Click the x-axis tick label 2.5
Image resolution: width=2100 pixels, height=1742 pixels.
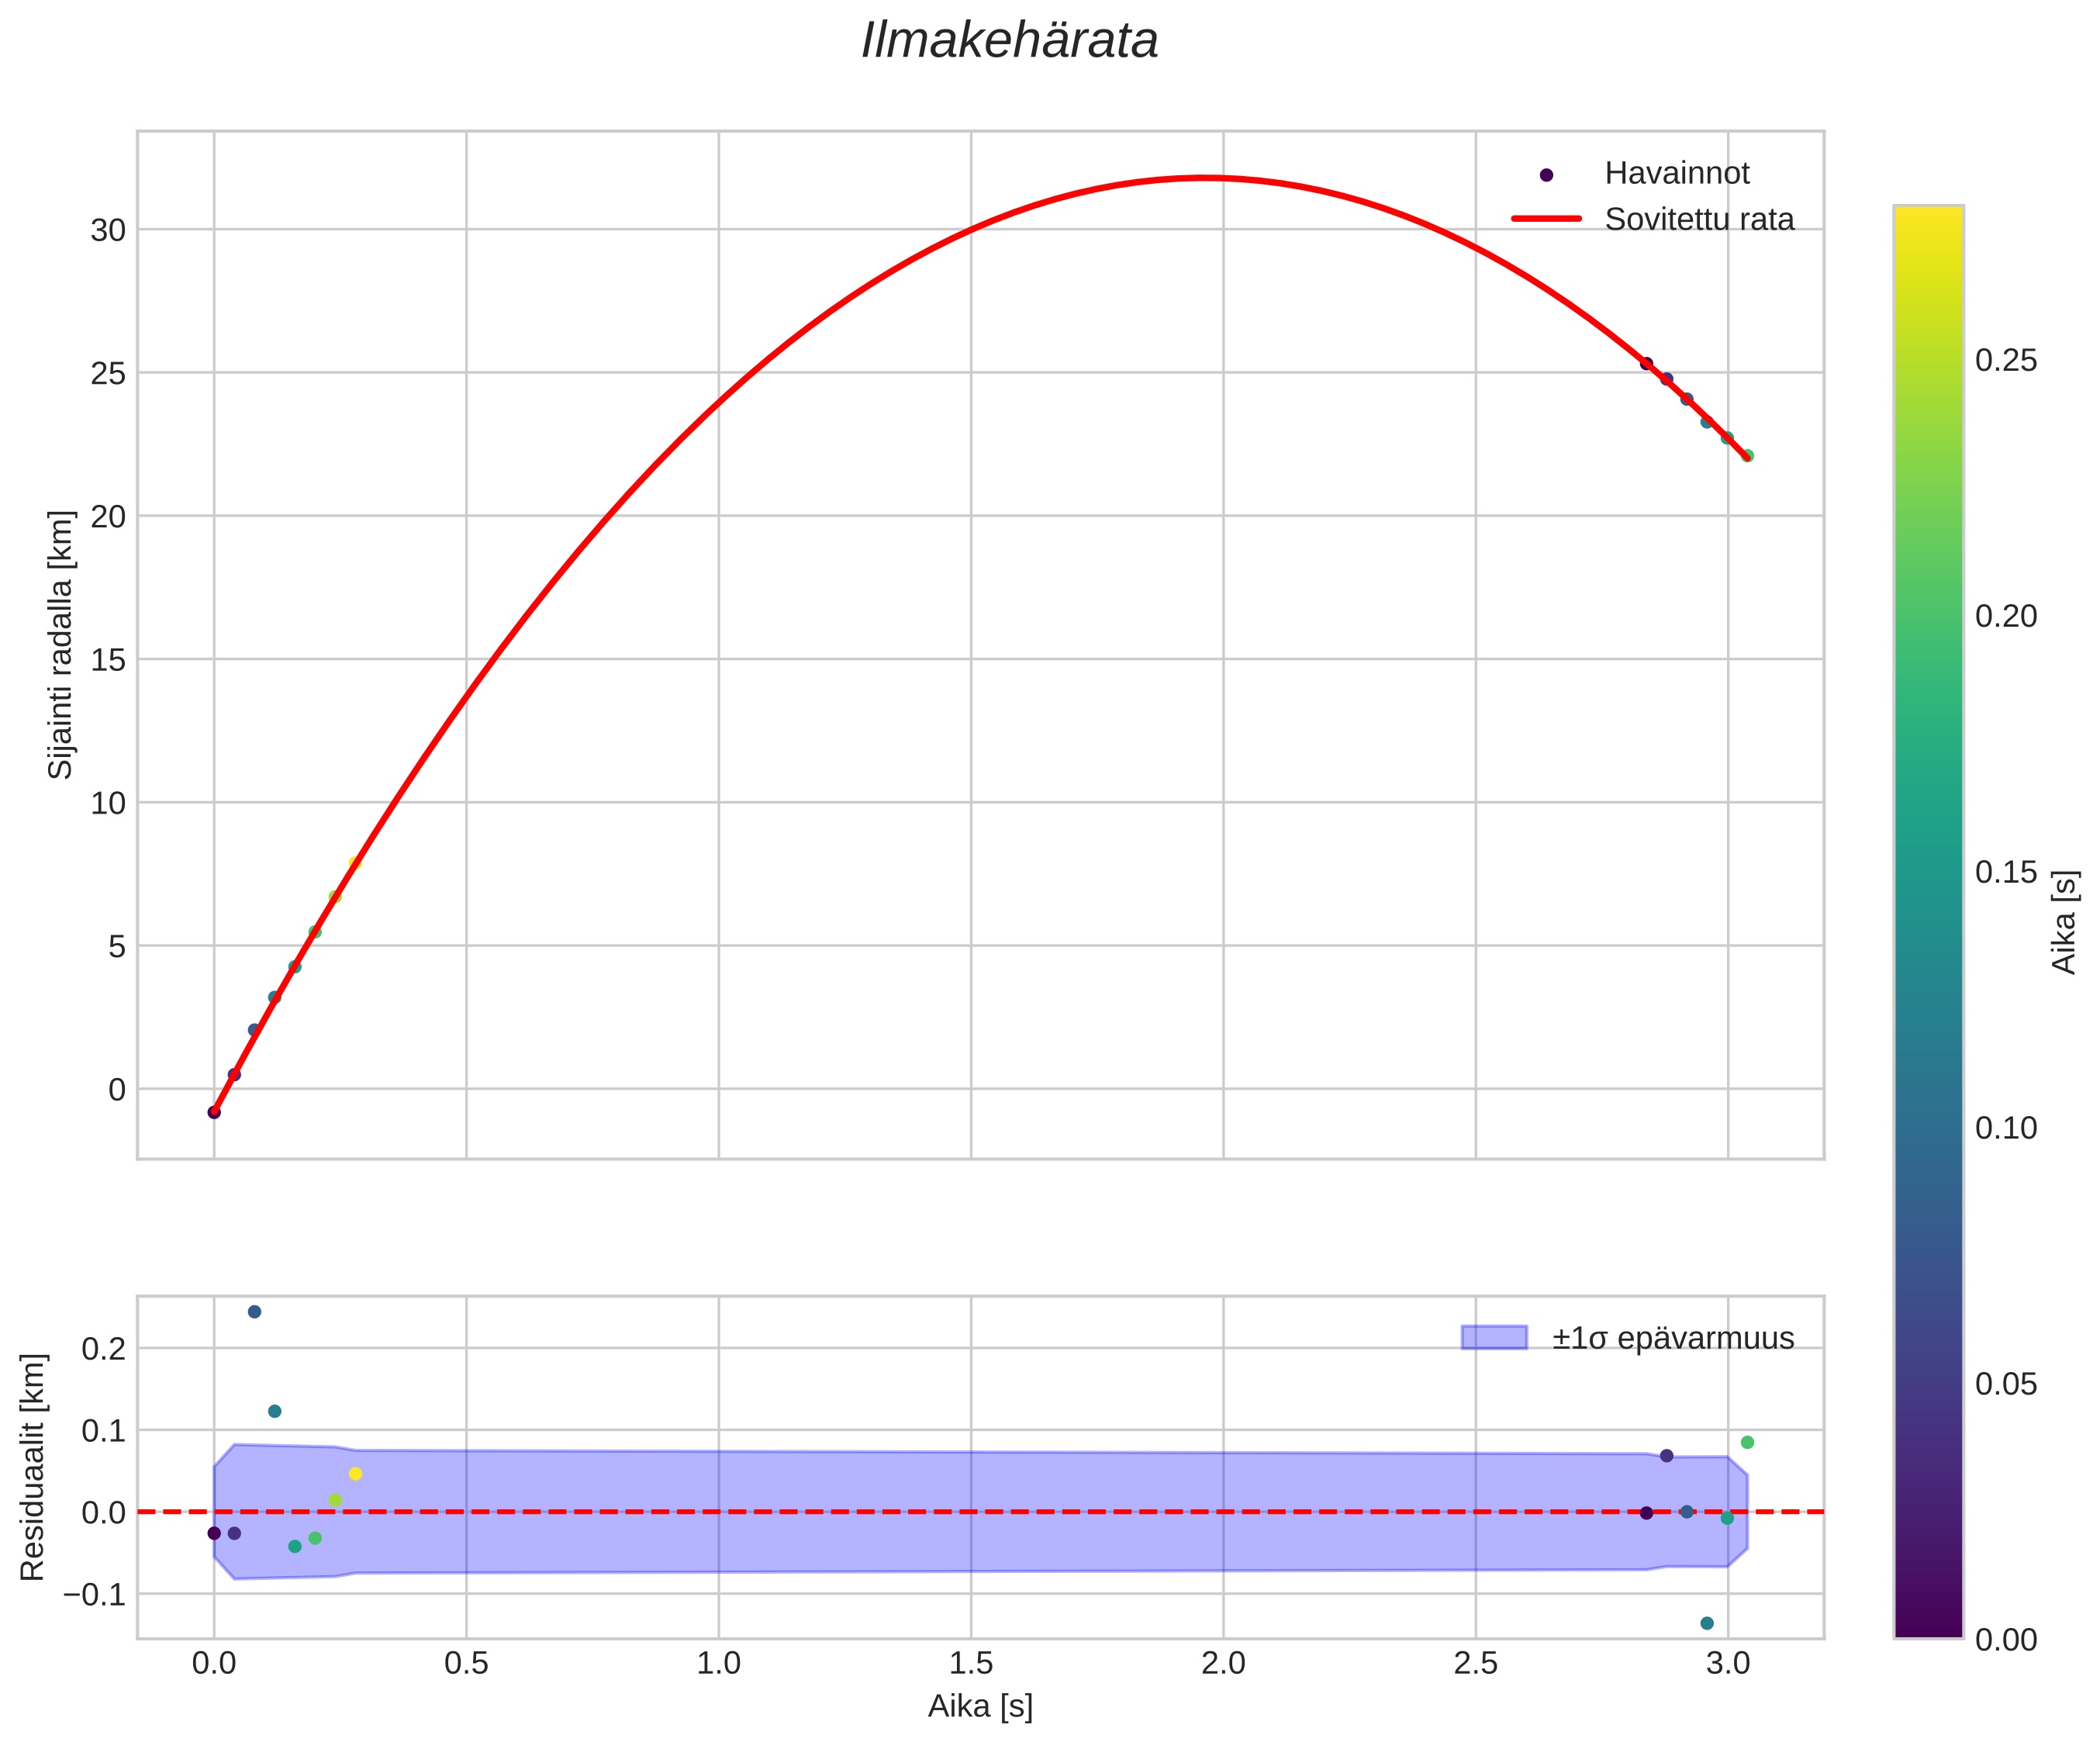(1475, 1664)
